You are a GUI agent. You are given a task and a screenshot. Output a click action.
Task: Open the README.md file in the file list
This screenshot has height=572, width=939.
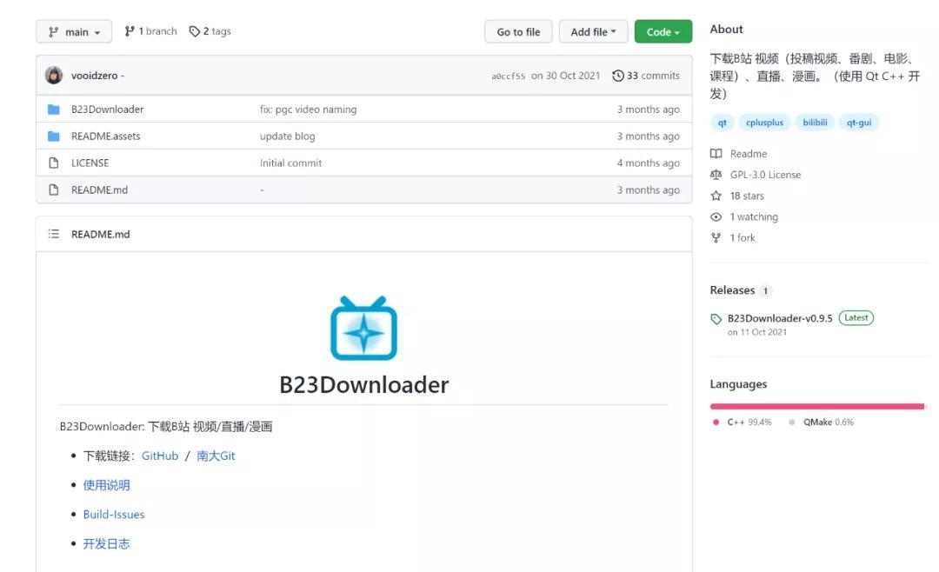click(x=99, y=190)
